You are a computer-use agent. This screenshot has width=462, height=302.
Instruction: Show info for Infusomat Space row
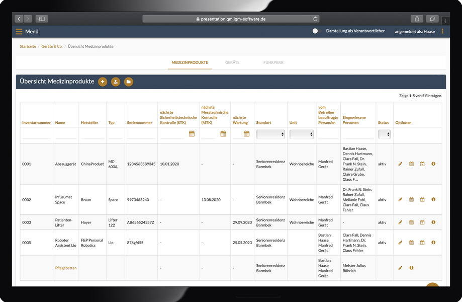[433, 200]
